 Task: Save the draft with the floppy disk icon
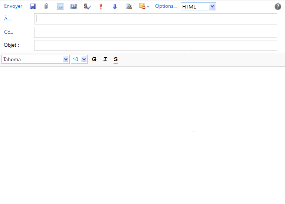(33, 7)
